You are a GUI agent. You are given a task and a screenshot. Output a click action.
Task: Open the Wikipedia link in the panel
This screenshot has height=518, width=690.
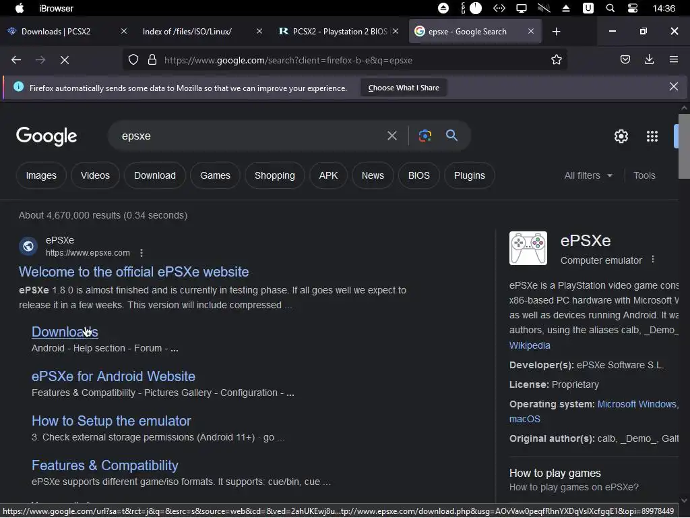click(x=530, y=345)
